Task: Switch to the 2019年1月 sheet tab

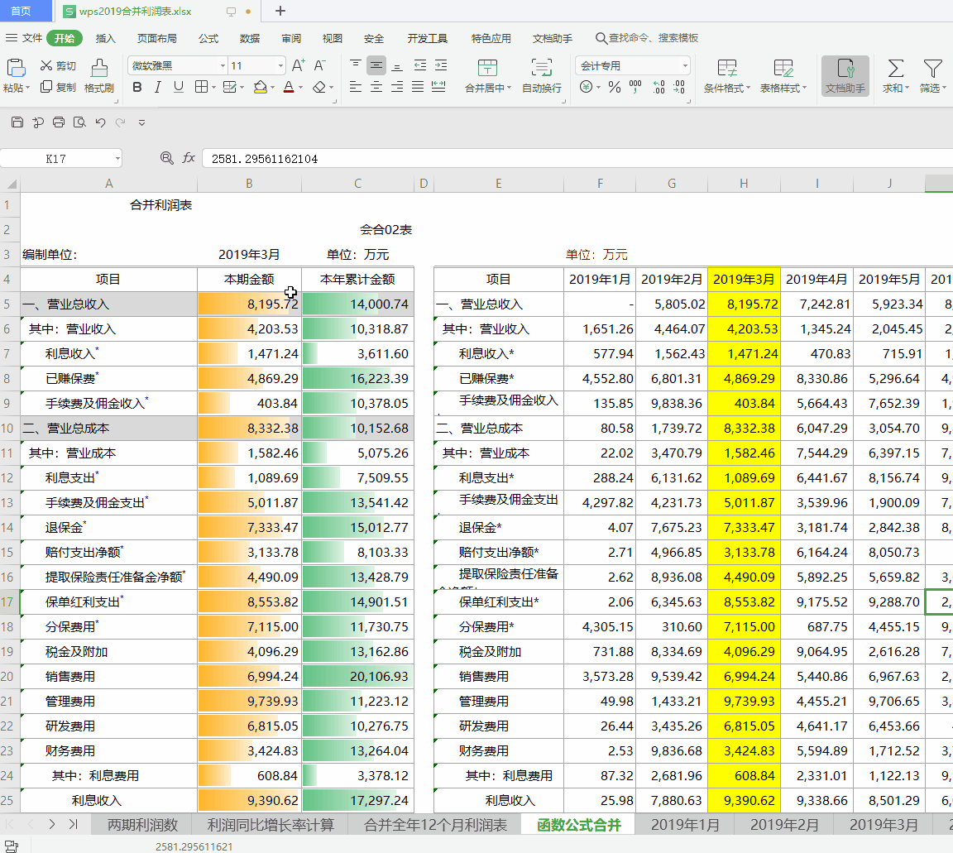Action: click(x=685, y=825)
